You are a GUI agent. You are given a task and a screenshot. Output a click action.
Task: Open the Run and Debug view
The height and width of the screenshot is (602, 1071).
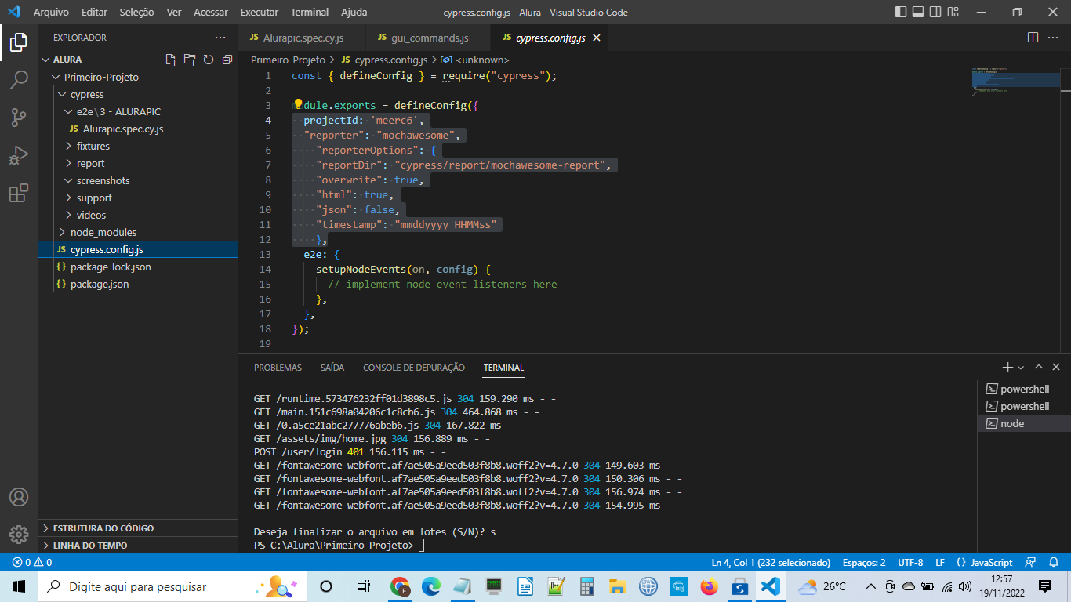click(19, 155)
